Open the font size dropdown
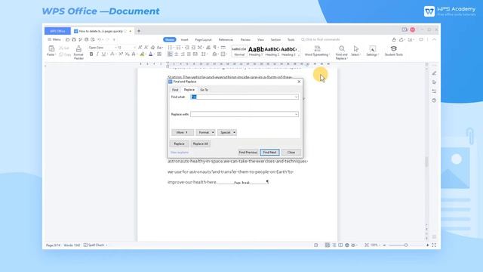Image resolution: width=483 pixels, height=272 pixels. click(134, 48)
